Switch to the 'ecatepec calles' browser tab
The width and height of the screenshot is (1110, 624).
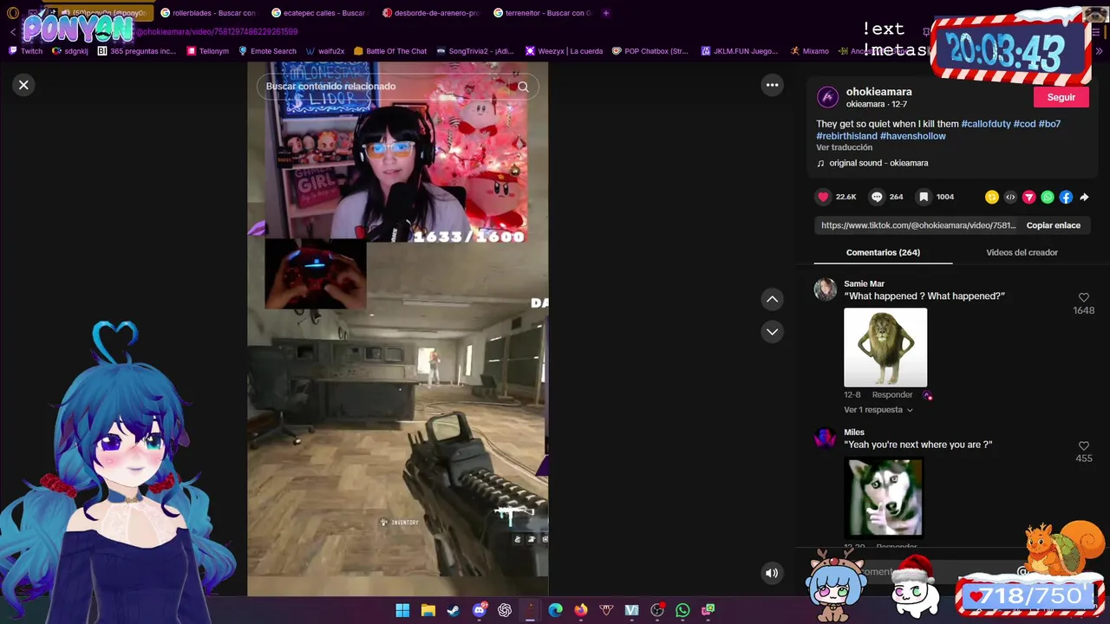tap(318, 13)
